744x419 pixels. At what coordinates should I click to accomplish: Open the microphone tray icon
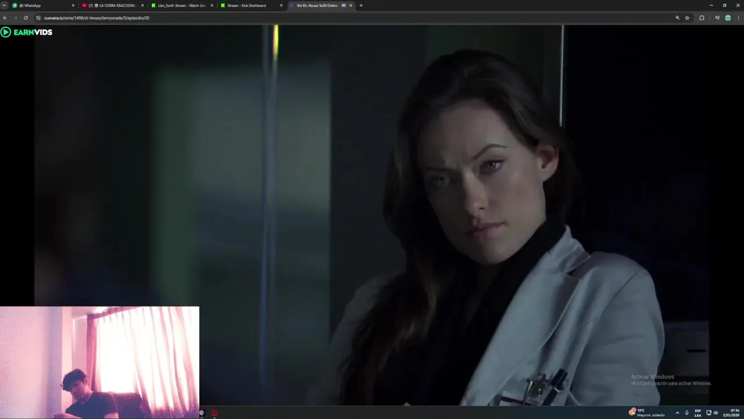click(686, 413)
